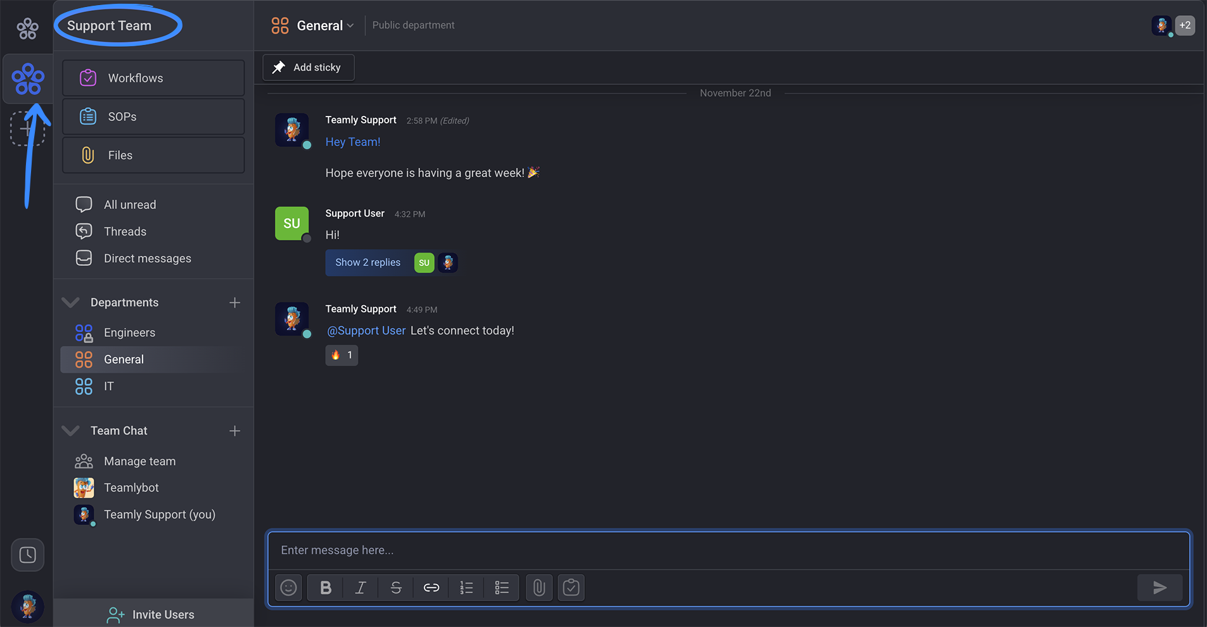This screenshot has height=627, width=1207.
Task: Insert a bulleted list
Action: [502, 588]
